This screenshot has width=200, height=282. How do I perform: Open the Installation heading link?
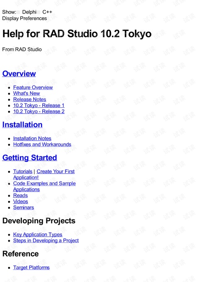tap(22, 125)
